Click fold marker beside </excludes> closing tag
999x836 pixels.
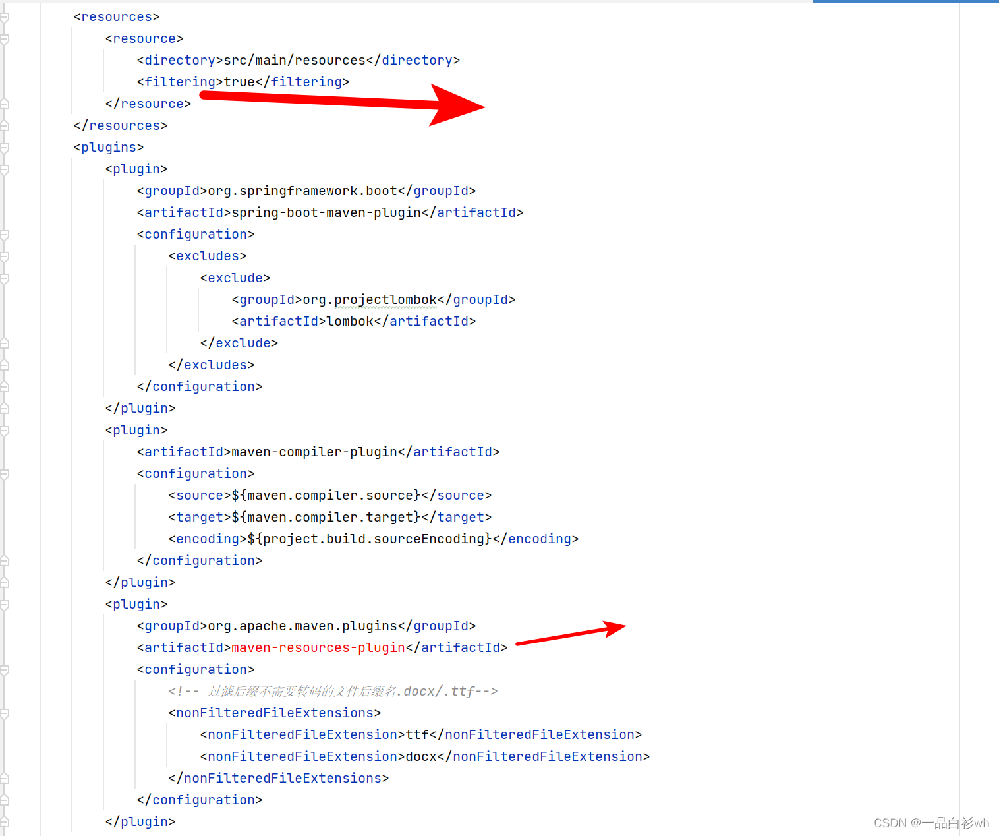(x=4, y=365)
